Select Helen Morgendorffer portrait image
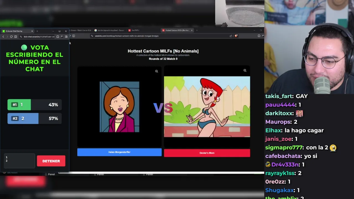354x199 pixels. [x=119, y=107]
